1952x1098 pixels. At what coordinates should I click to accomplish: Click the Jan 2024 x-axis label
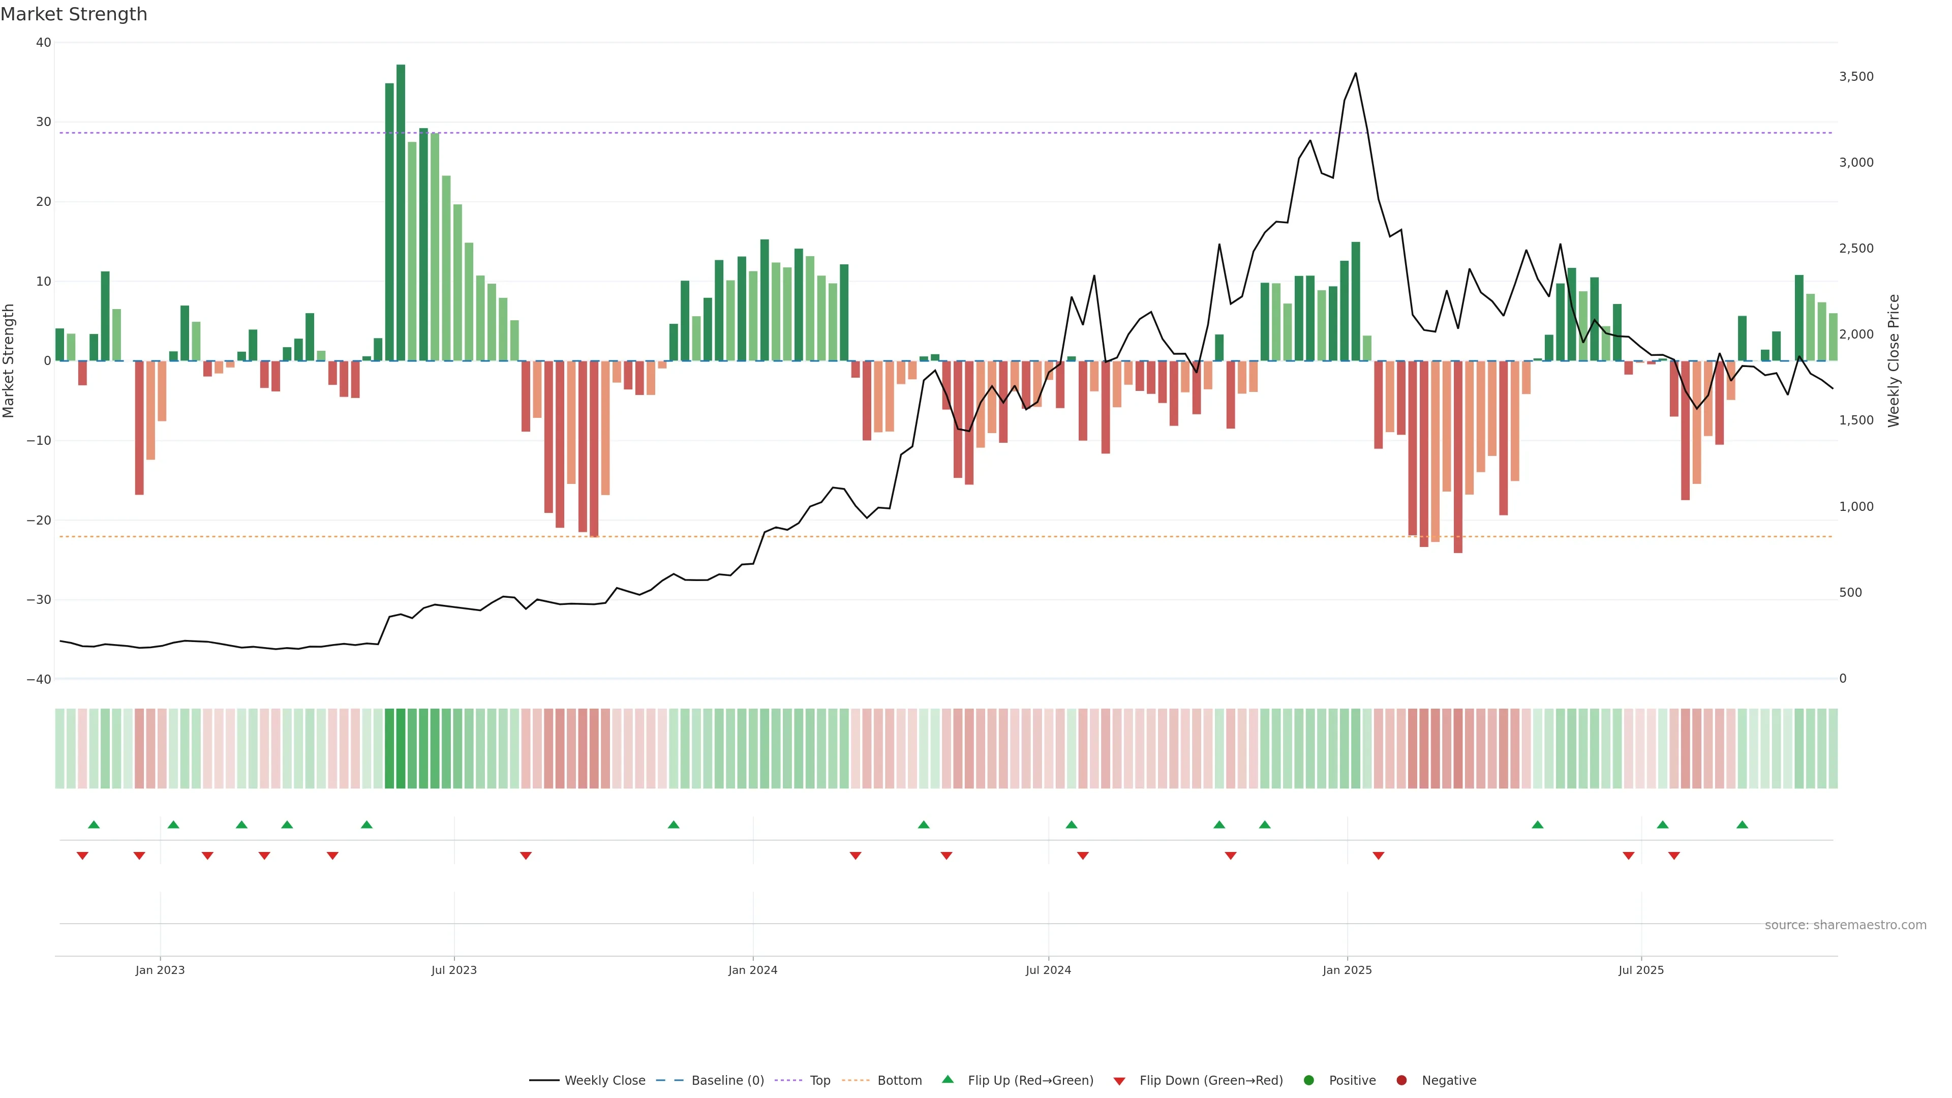[x=752, y=970]
